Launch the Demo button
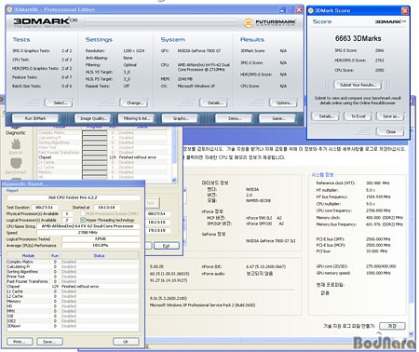The height and width of the screenshot is (352, 419). (234, 118)
